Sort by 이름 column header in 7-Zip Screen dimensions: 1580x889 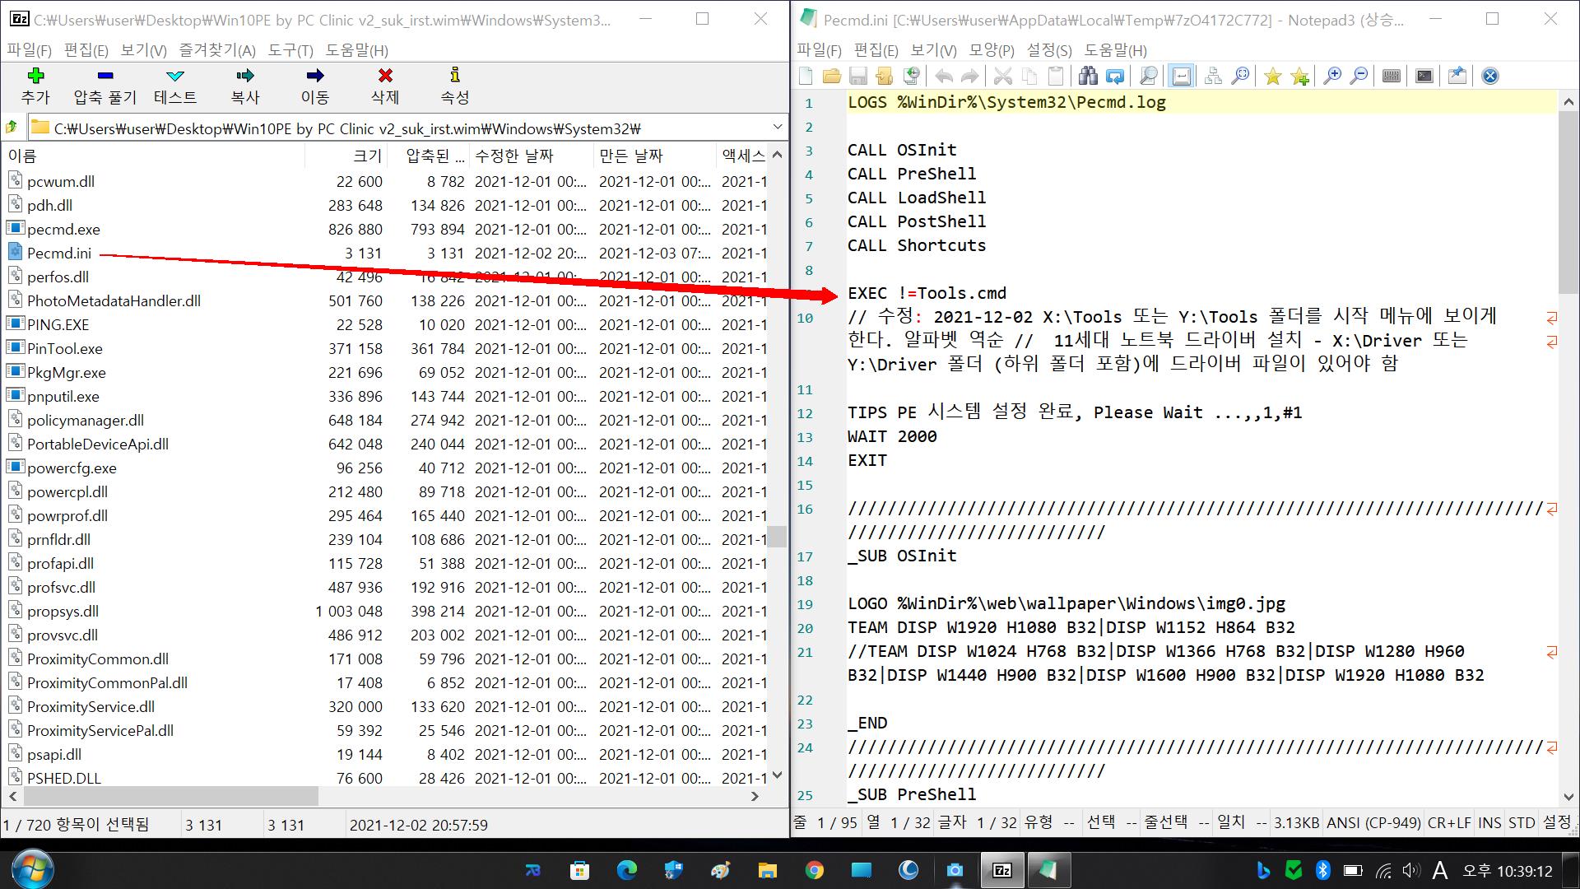(155, 156)
